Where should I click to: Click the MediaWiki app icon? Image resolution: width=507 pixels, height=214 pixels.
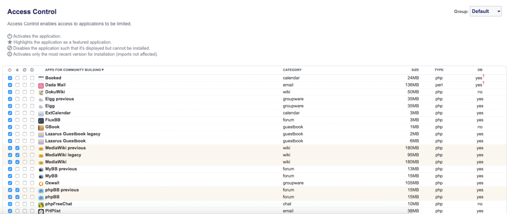click(x=41, y=162)
